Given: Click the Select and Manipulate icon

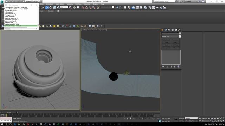Looking at the screenshot, I should pyautogui.click(x=74, y=7).
